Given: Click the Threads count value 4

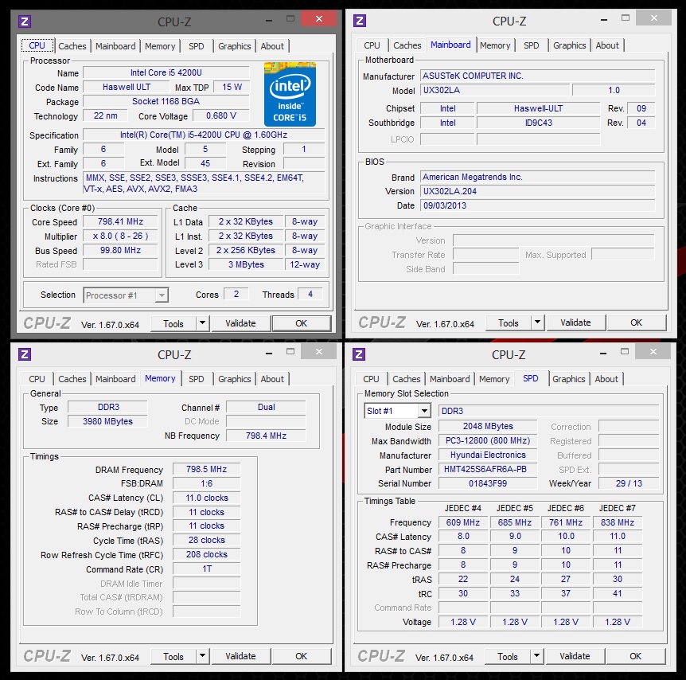Looking at the screenshot, I should coord(310,295).
